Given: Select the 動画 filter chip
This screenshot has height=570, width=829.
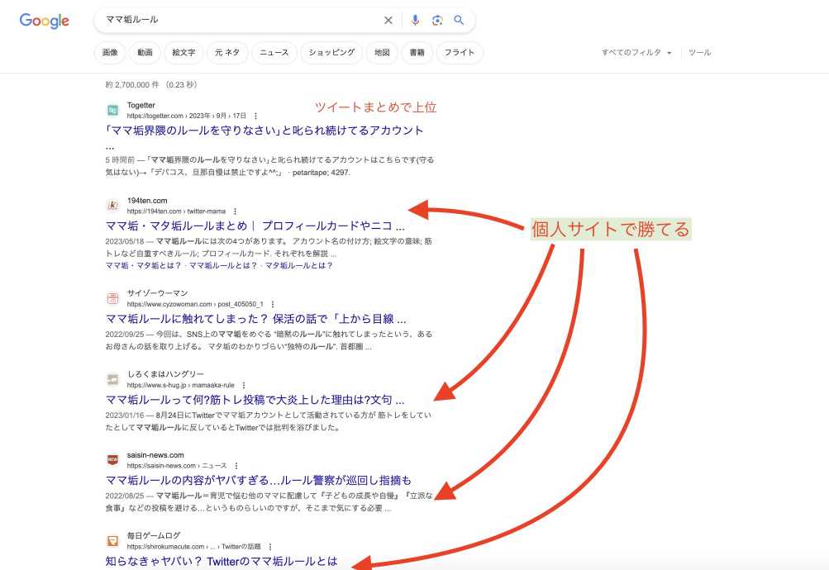Looking at the screenshot, I should tap(145, 53).
